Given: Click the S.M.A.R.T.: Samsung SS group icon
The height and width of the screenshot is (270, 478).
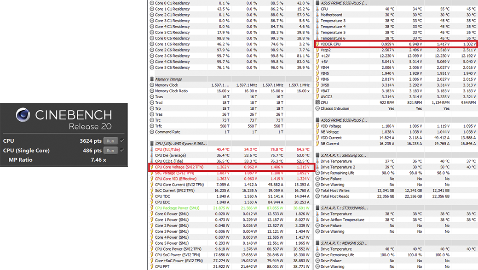Looking at the screenshot, I should [x=317, y=155].
